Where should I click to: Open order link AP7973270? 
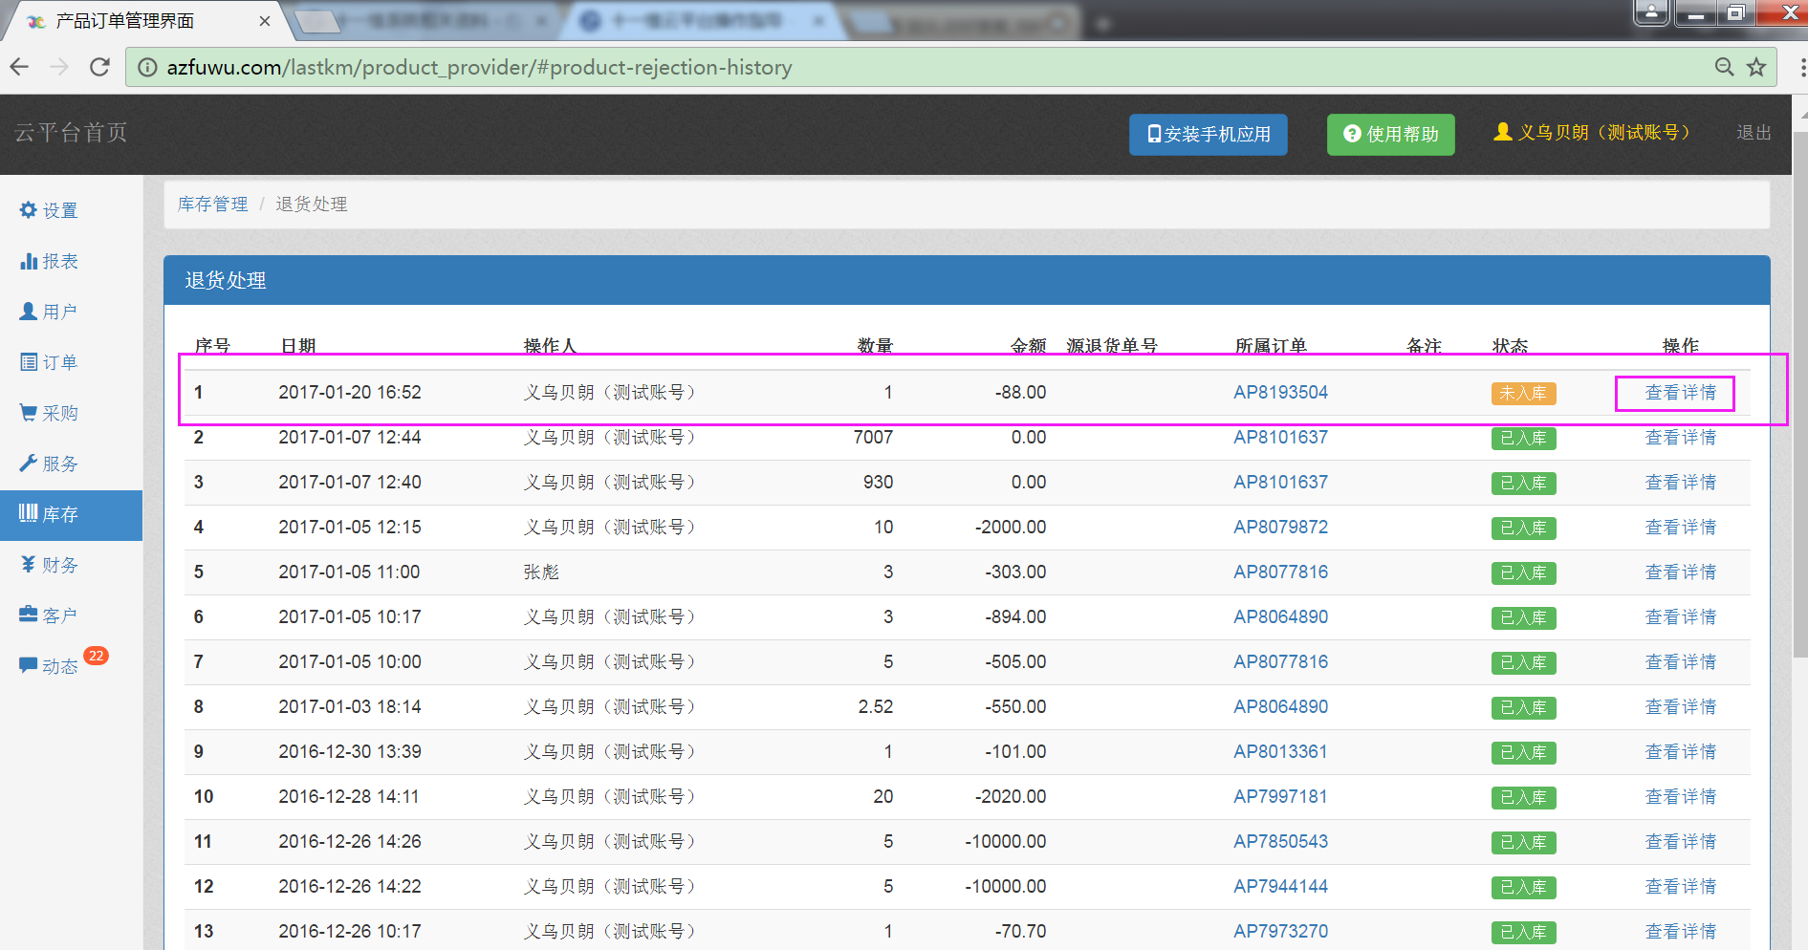pyautogui.click(x=1280, y=932)
